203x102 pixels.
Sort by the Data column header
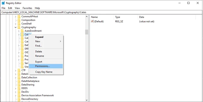click(x=167, y=17)
